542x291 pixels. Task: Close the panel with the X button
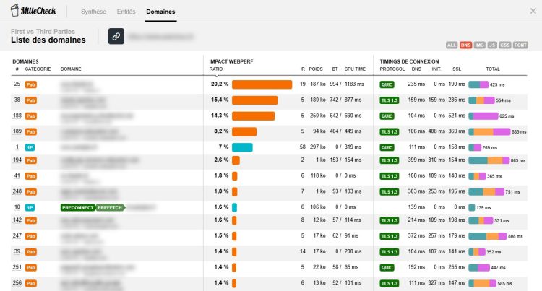click(533, 11)
